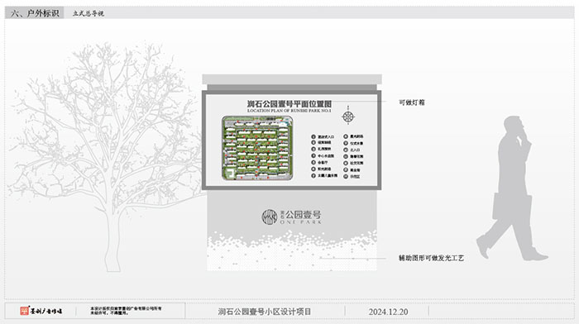Click the '公园壹号' logo text on sign base

pos(304,214)
